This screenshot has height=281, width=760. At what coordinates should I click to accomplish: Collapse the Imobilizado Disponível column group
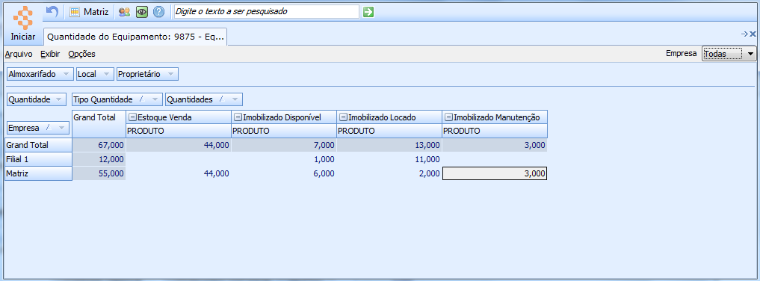pyautogui.click(x=238, y=117)
